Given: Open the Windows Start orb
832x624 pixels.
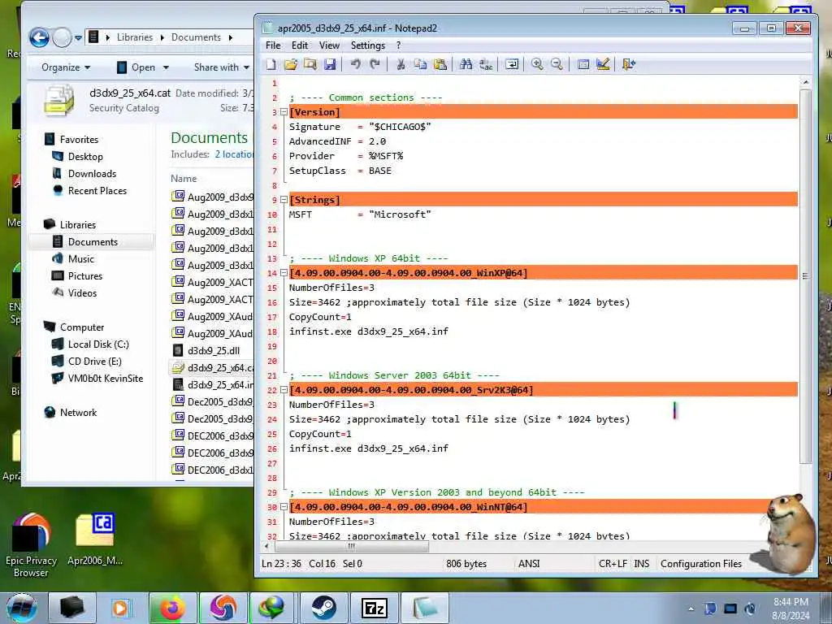Looking at the screenshot, I should pos(22,608).
